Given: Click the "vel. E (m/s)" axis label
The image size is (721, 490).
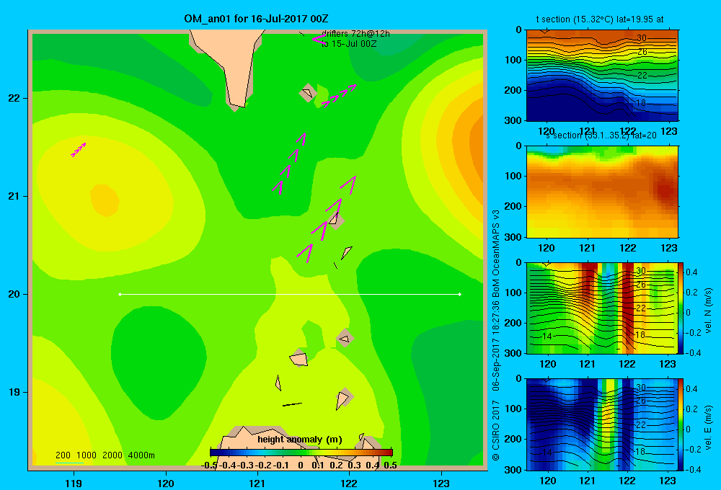Looking at the screenshot, I should point(709,427).
